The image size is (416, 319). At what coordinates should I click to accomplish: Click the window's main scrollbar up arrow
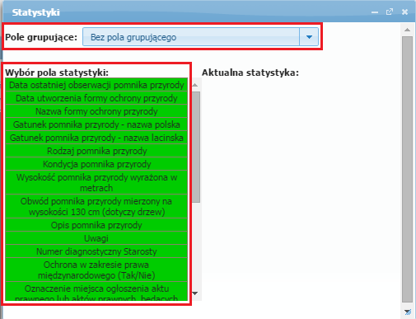tap(407, 30)
